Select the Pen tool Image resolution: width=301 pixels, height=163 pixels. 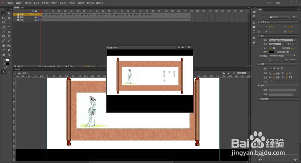(x=3, y=27)
